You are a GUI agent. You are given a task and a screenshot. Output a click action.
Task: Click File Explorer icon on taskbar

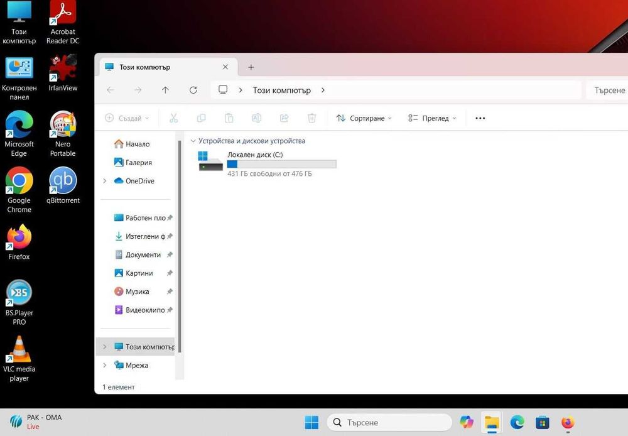tap(492, 422)
